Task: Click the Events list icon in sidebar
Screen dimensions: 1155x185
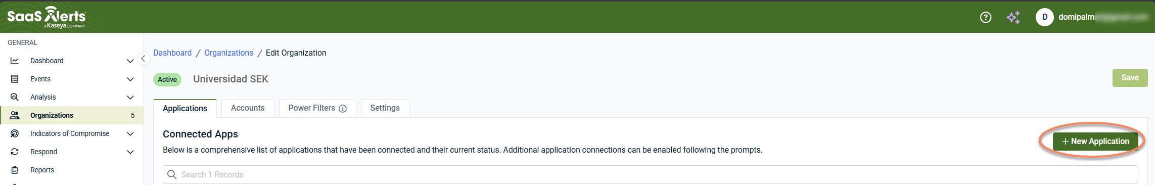Action: click(x=15, y=79)
